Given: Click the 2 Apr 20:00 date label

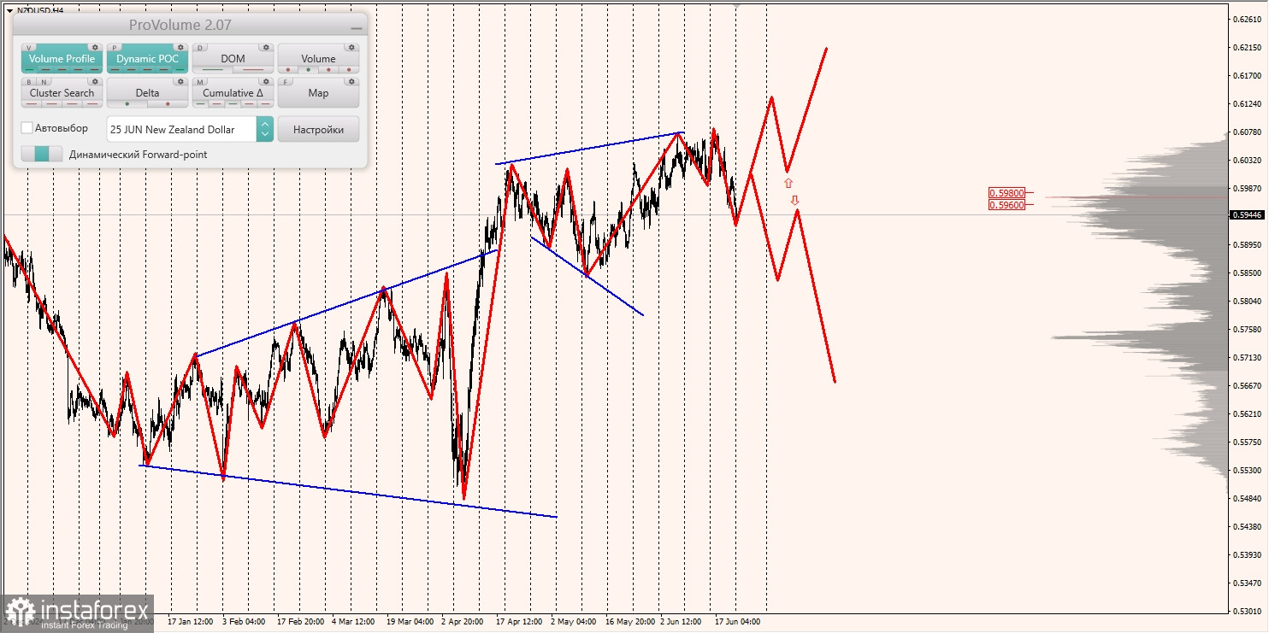Looking at the screenshot, I should (x=462, y=622).
